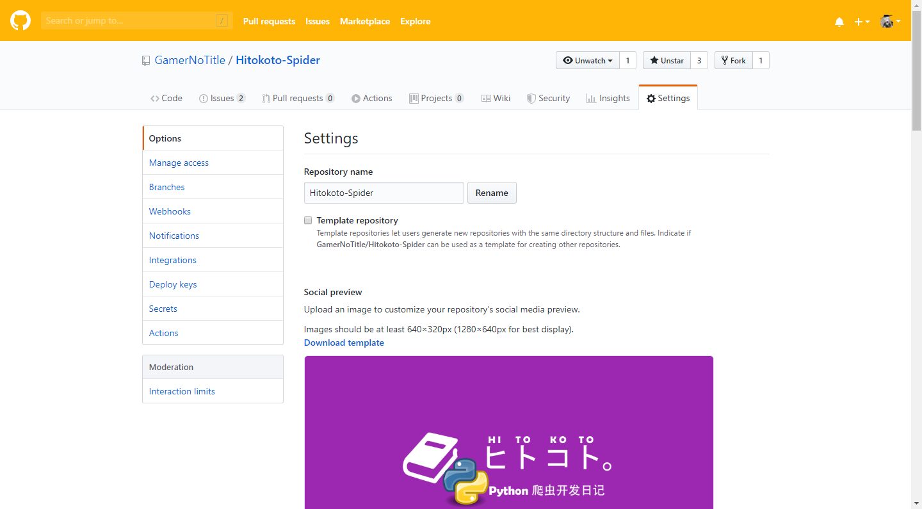Click the Download template link

[344, 343]
